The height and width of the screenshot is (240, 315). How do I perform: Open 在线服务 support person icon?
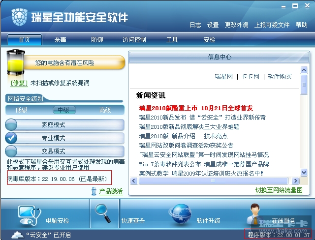pos(255,215)
